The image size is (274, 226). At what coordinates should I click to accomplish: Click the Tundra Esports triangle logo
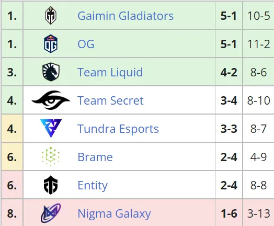(x=51, y=128)
